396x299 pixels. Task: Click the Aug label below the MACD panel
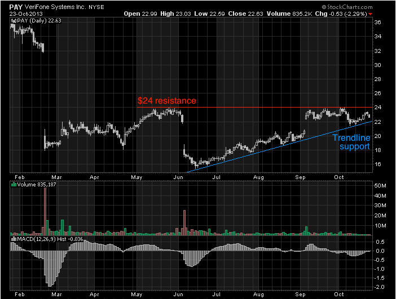[258, 294]
